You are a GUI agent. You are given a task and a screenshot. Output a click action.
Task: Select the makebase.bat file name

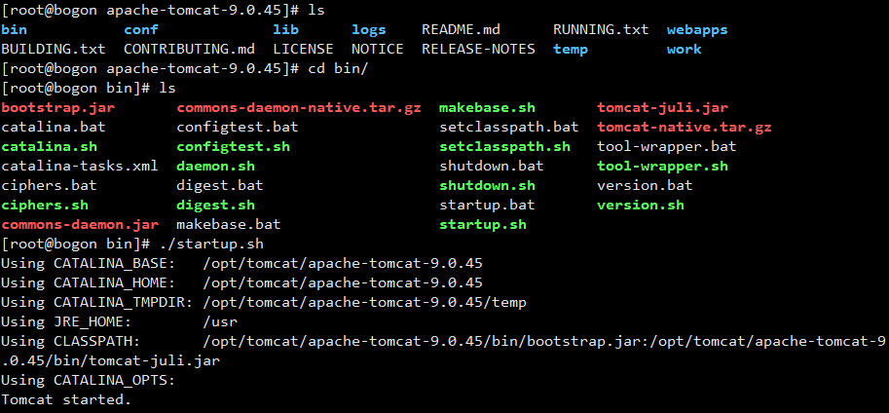coord(229,225)
